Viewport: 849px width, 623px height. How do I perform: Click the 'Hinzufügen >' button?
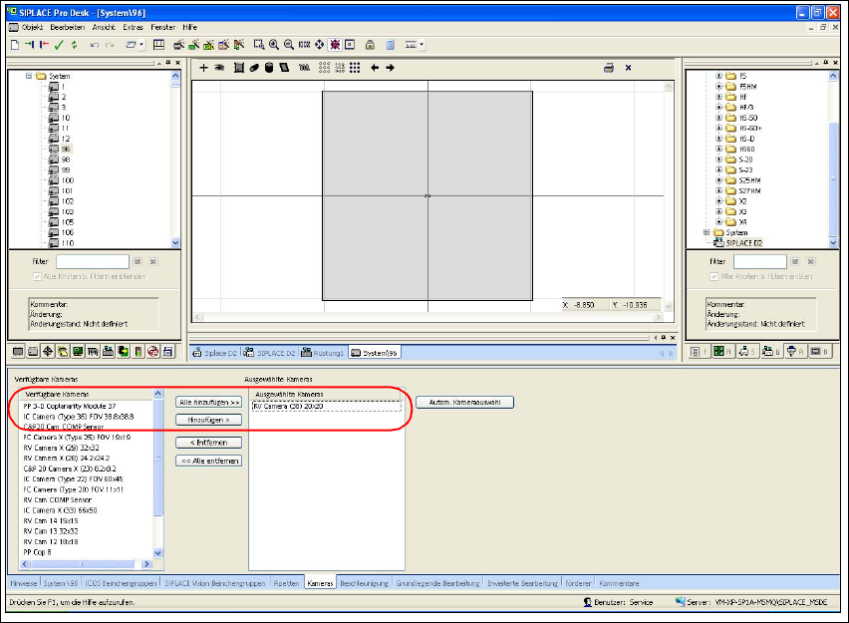pyautogui.click(x=209, y=420)
